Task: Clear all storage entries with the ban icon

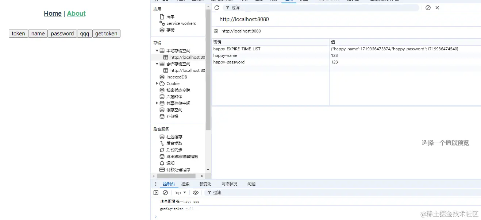Action: pos(428,8)
